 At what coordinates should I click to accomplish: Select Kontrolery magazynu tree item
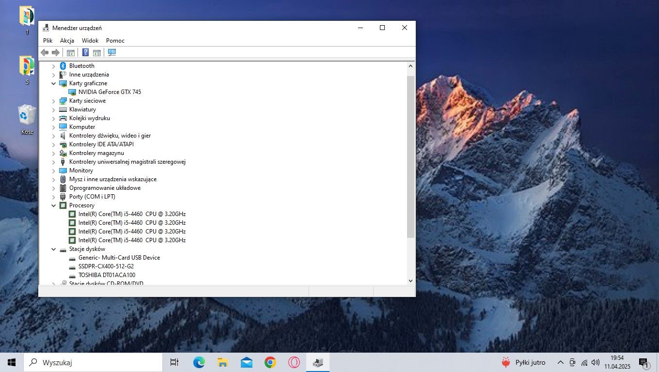96,153
